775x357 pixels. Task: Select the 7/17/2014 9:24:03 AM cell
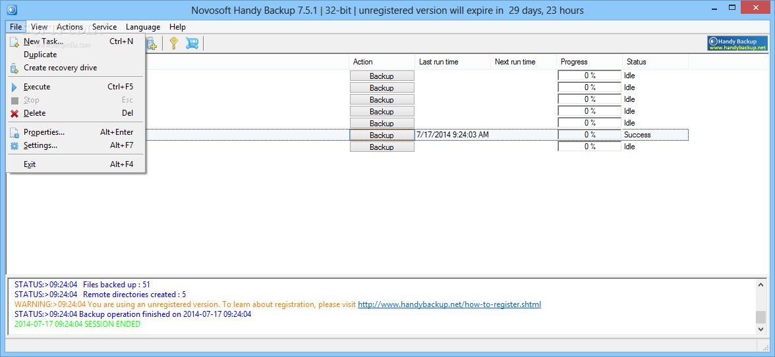point(453,135)
